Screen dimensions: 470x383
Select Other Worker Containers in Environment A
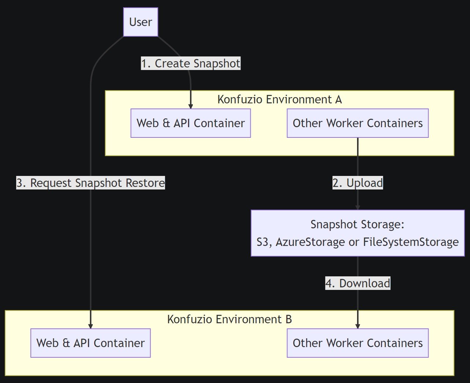point(357,123)
